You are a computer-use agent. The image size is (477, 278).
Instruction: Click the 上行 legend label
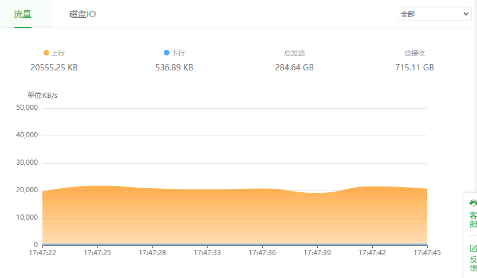click(x=58, y=53)
